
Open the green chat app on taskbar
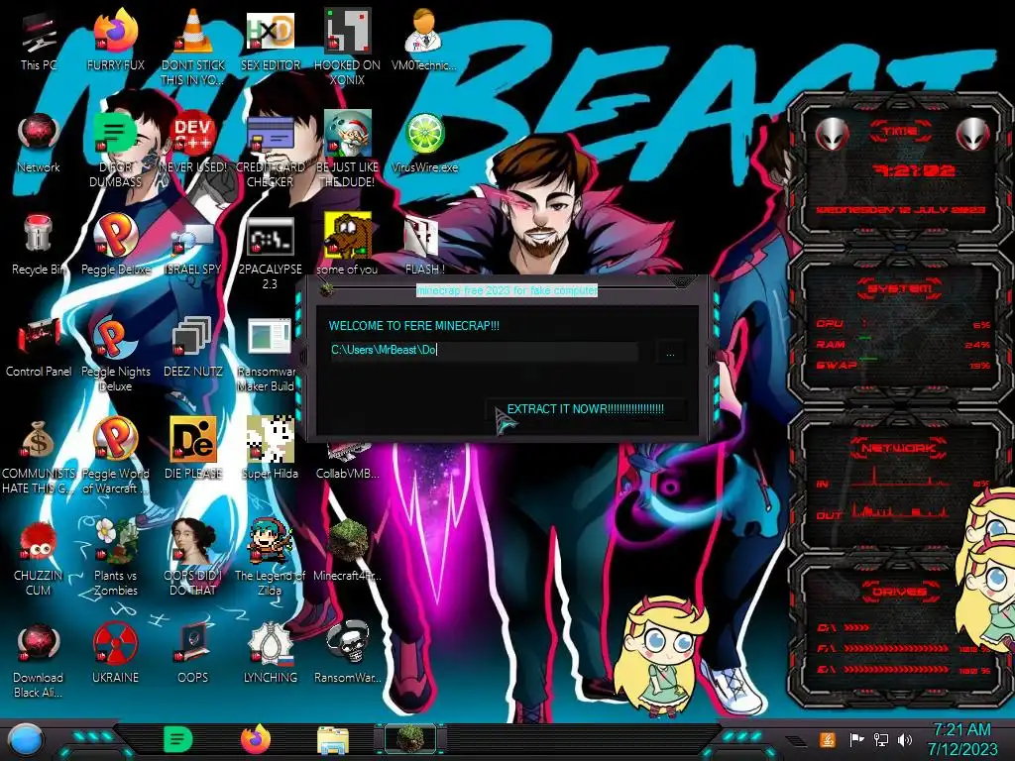pos(177,739)
